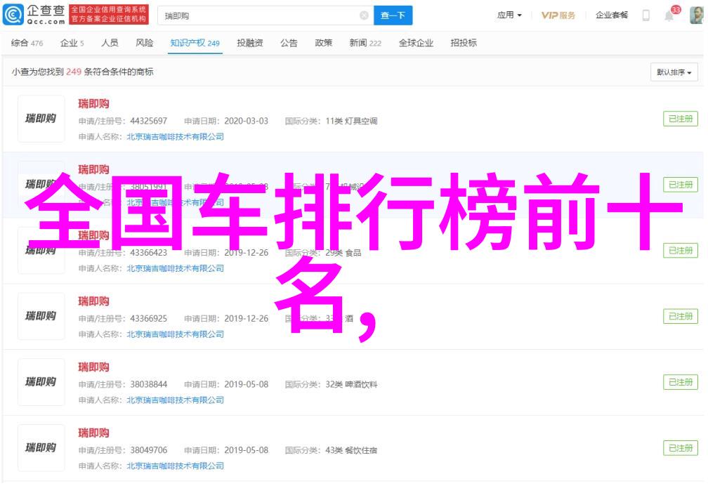Select the 知识产权 249 tab
Image resolution: width=708 pixels, height=486 pixels.
click(x=195, y=43)
